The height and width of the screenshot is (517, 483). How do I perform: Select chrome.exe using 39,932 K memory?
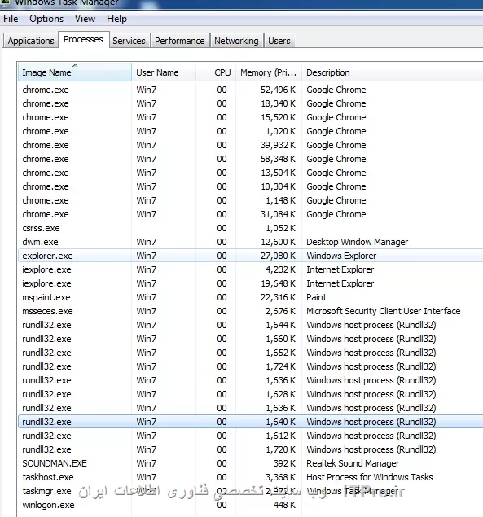(251, 145)
